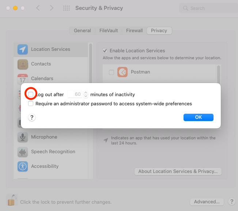Uncheck Enable Location Services
Viewport: 238px width, 211px height.
[105, 51]
